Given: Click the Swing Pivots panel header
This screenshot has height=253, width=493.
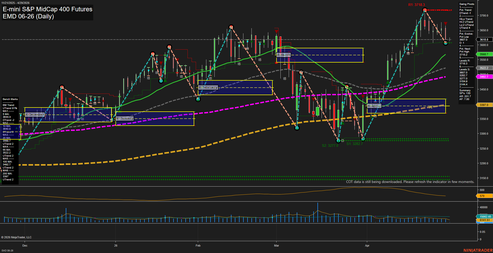Looking at the screenshot, I should pos(466,4).
